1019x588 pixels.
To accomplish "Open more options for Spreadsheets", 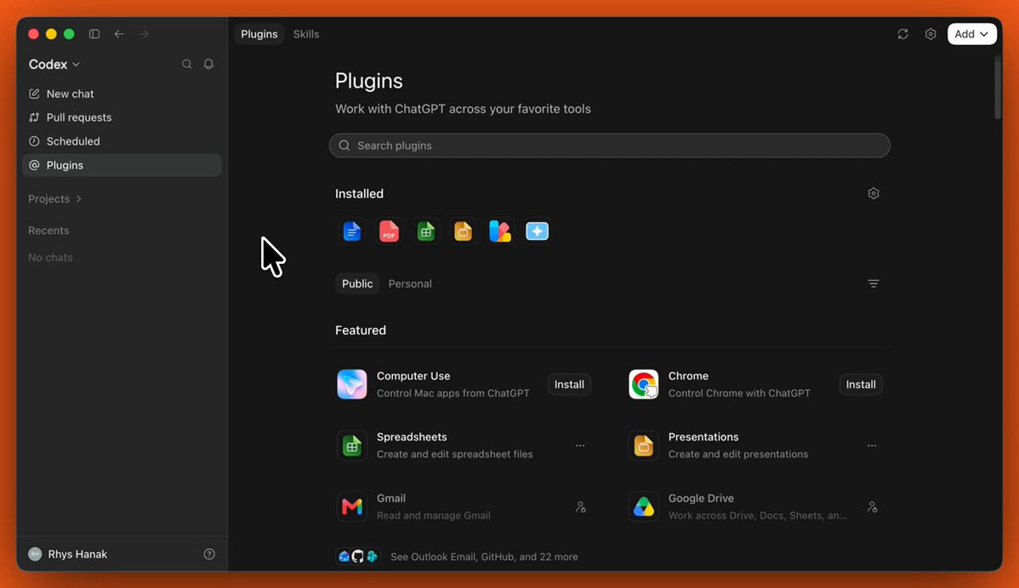I will [x=580, y=446].
